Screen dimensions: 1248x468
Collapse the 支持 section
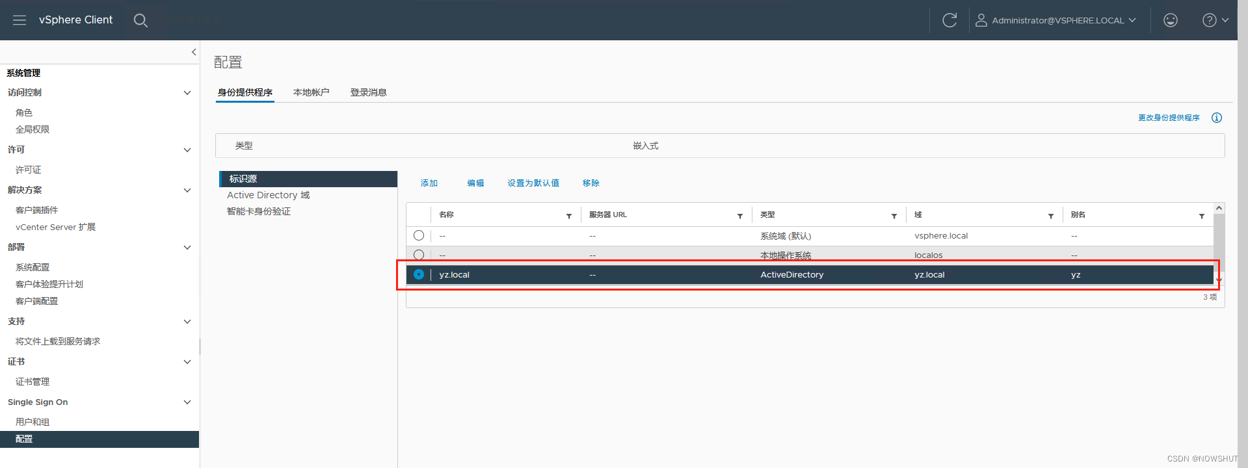[x=187, y=322]
